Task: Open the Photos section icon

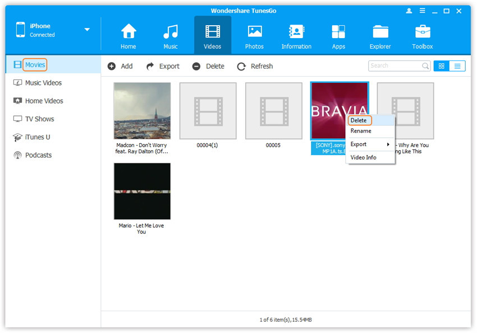Action: point(255,32)
